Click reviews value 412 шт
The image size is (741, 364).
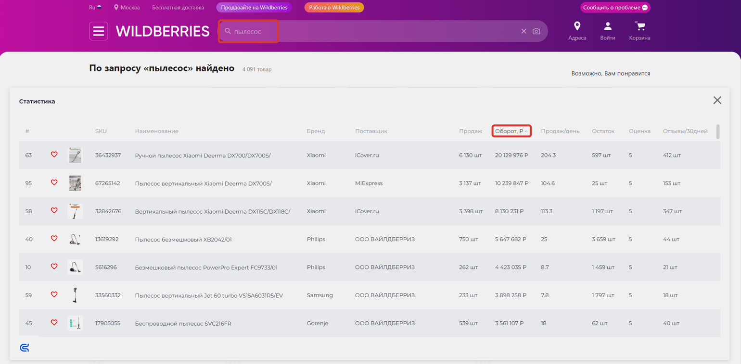point(672,155)
